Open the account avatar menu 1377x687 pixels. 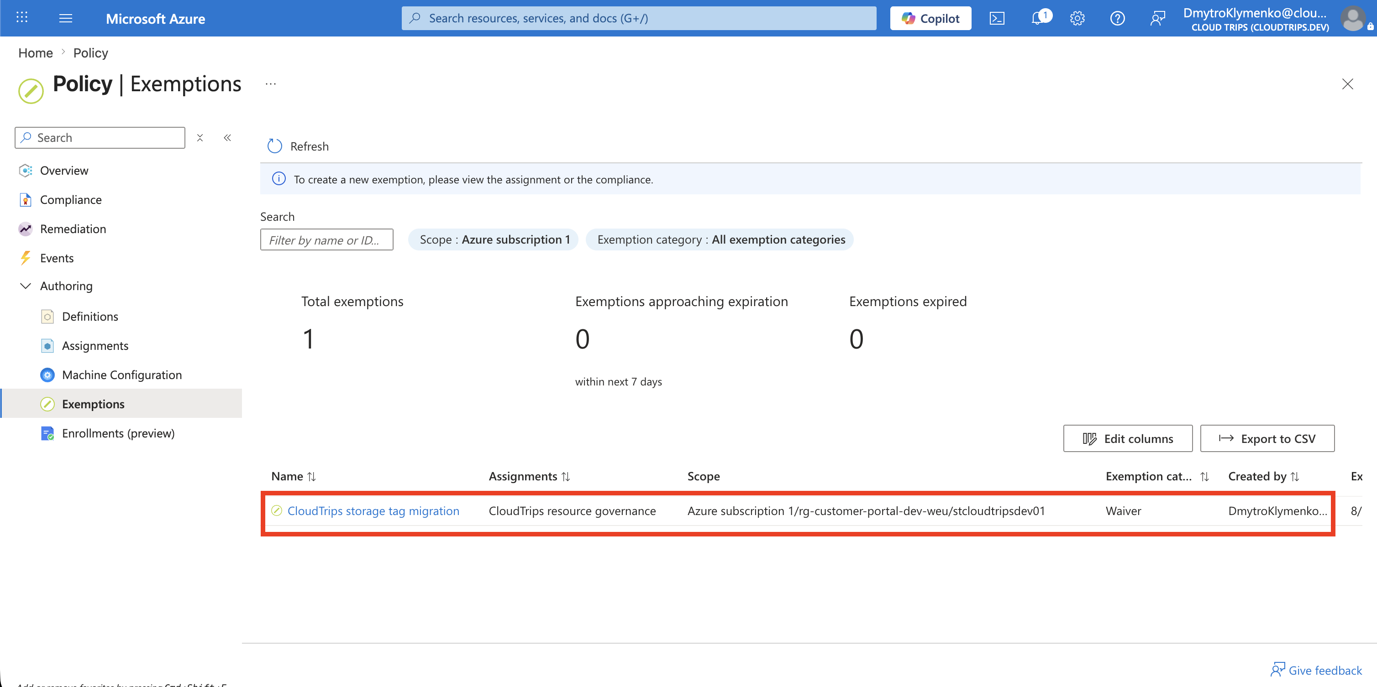(1353, 18)
